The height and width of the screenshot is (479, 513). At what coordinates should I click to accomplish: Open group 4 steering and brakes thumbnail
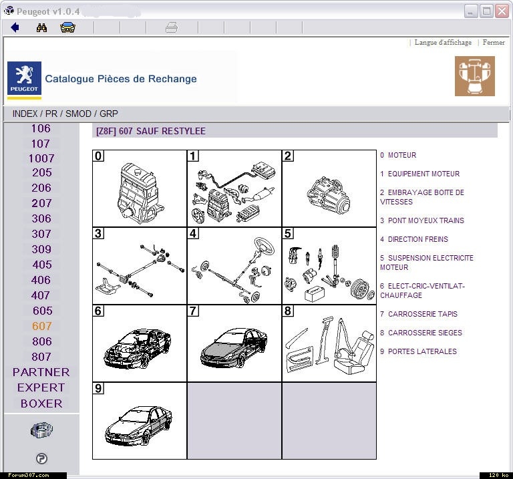[x=234, y=266]
